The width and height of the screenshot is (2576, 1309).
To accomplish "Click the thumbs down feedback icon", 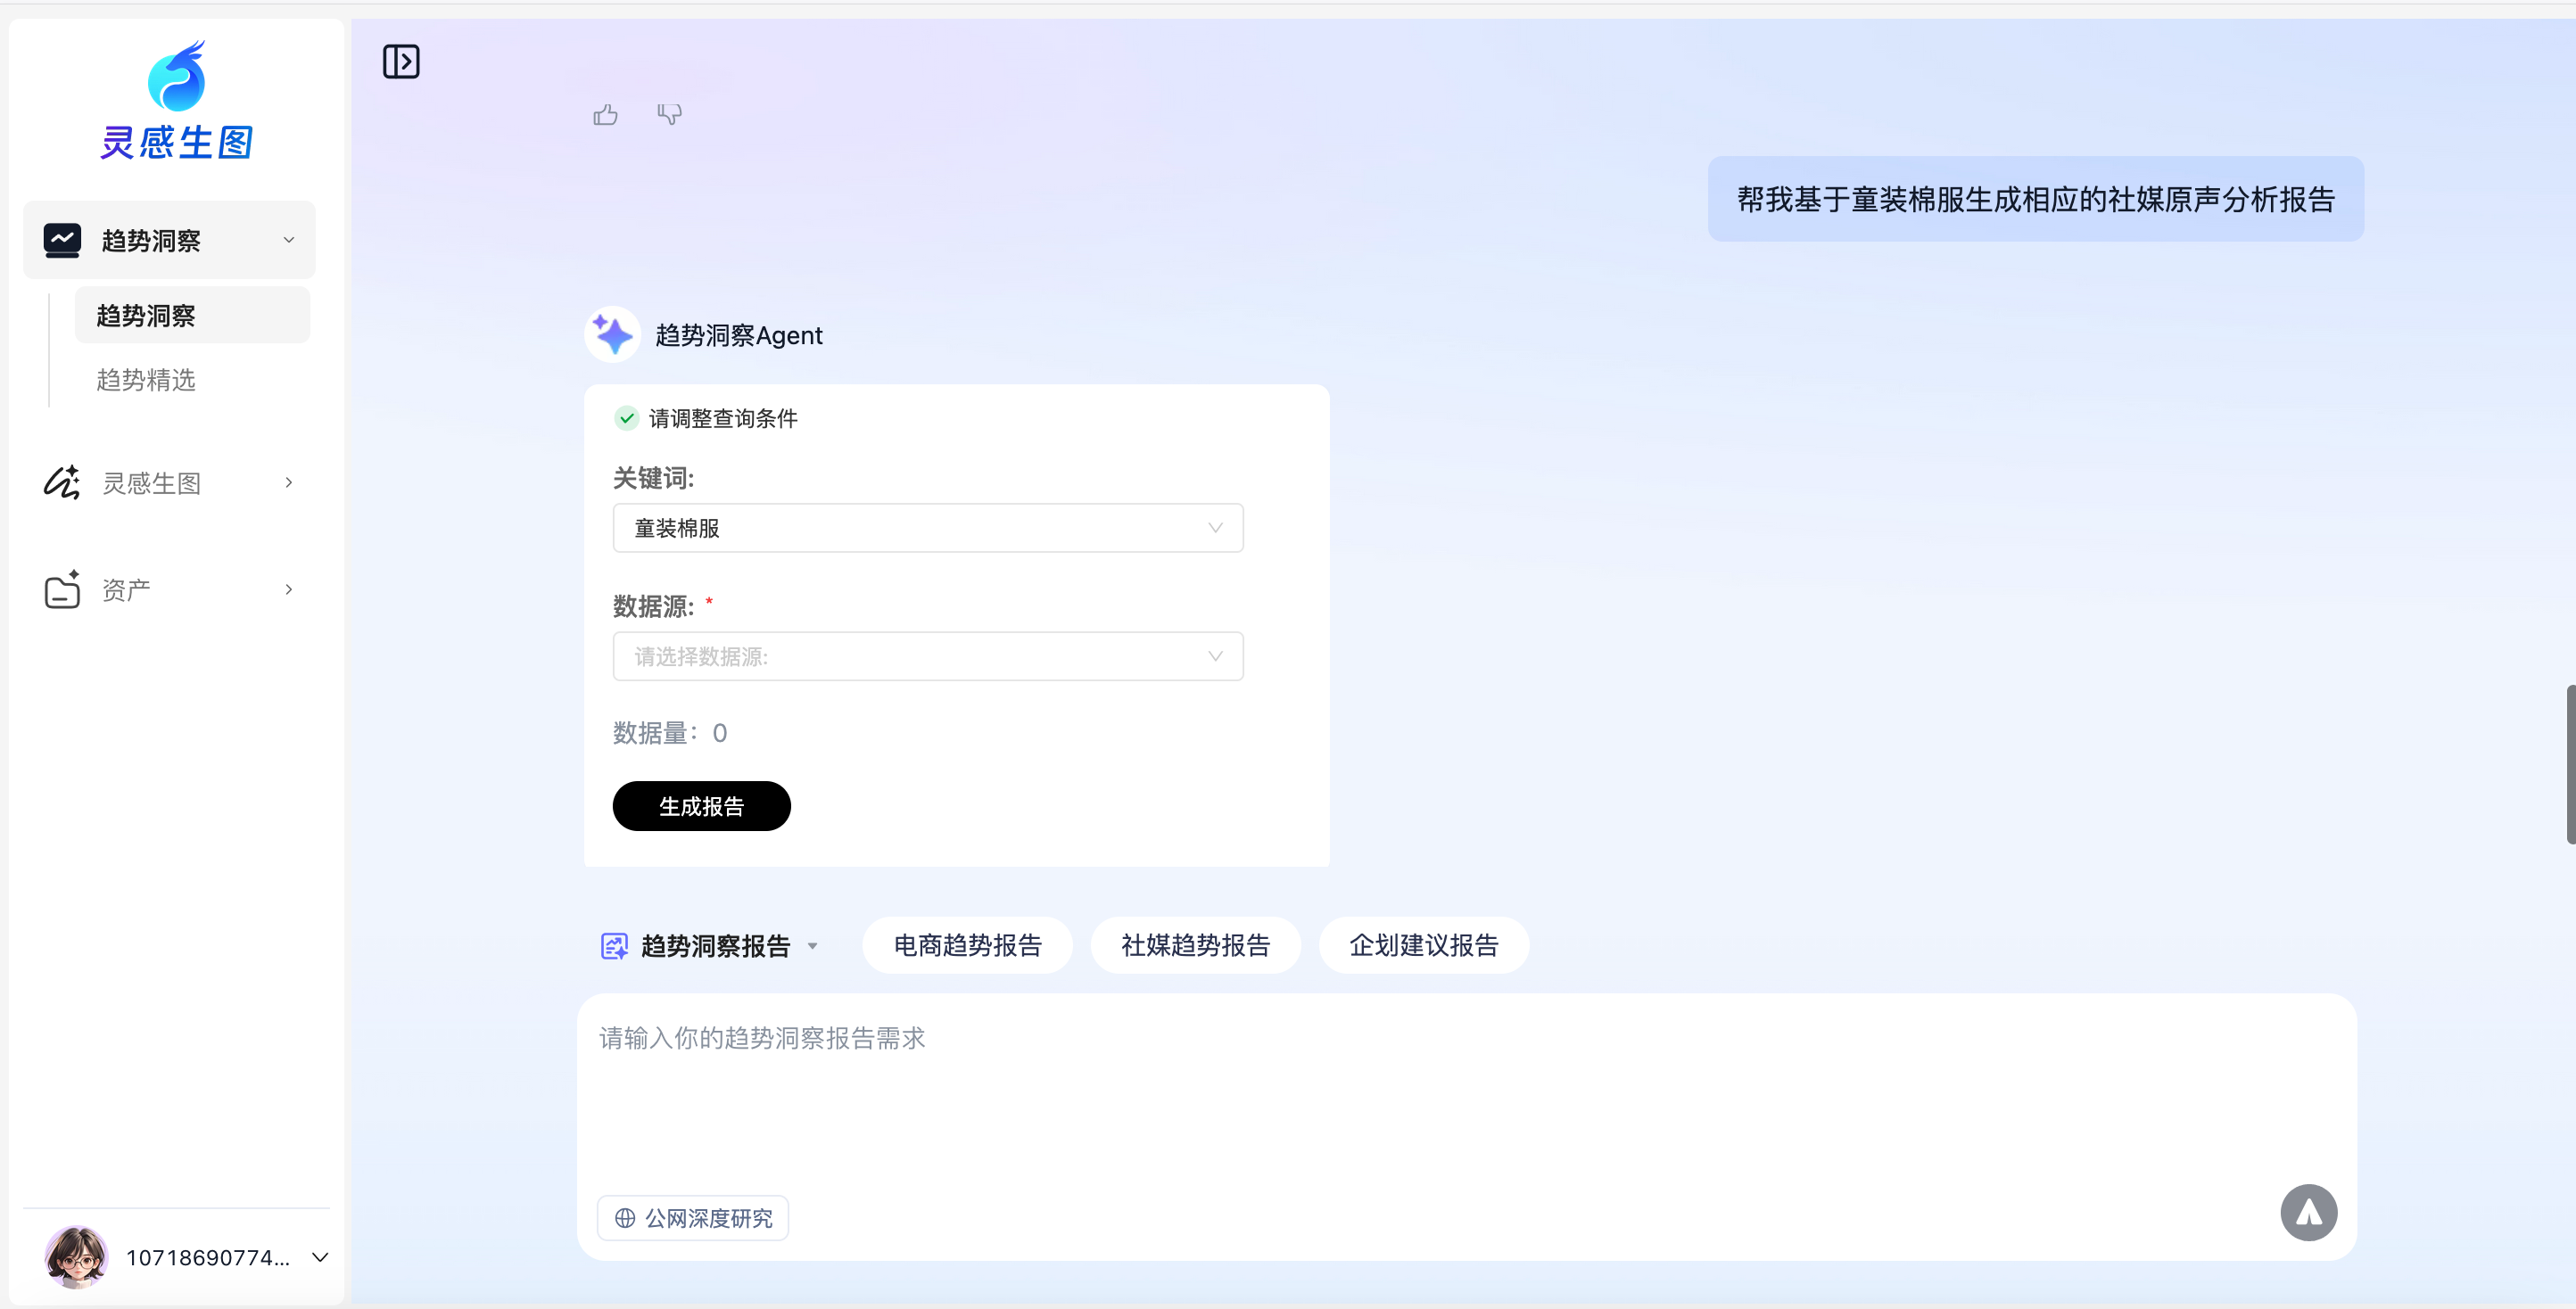I will [x=669, y=115].
